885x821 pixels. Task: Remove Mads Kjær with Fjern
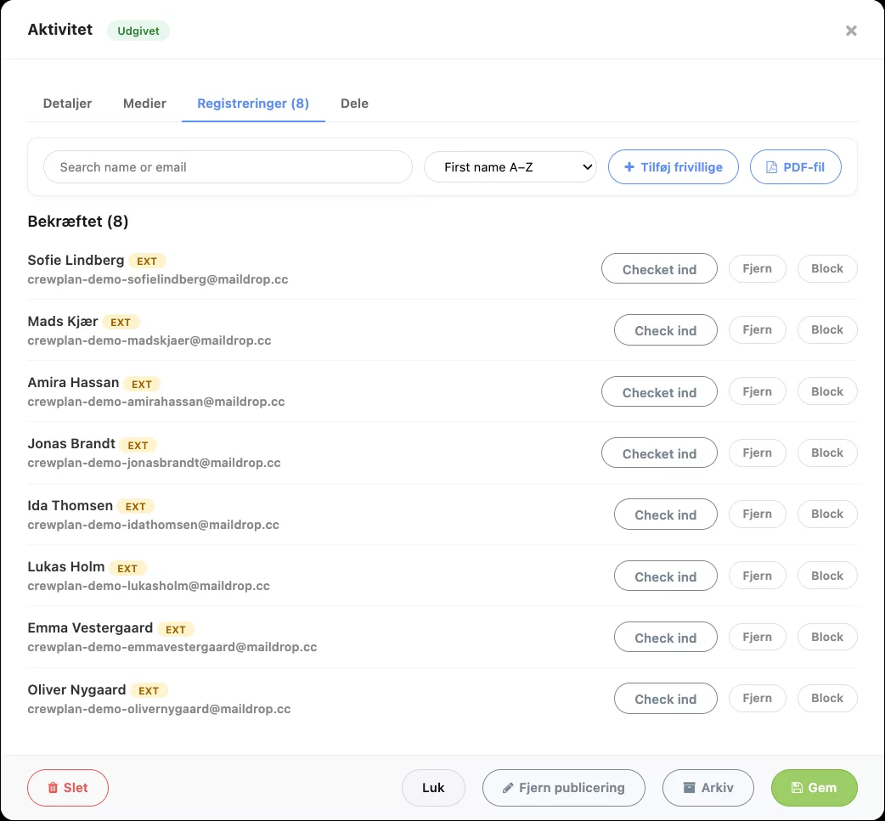[x=758, y=329]
